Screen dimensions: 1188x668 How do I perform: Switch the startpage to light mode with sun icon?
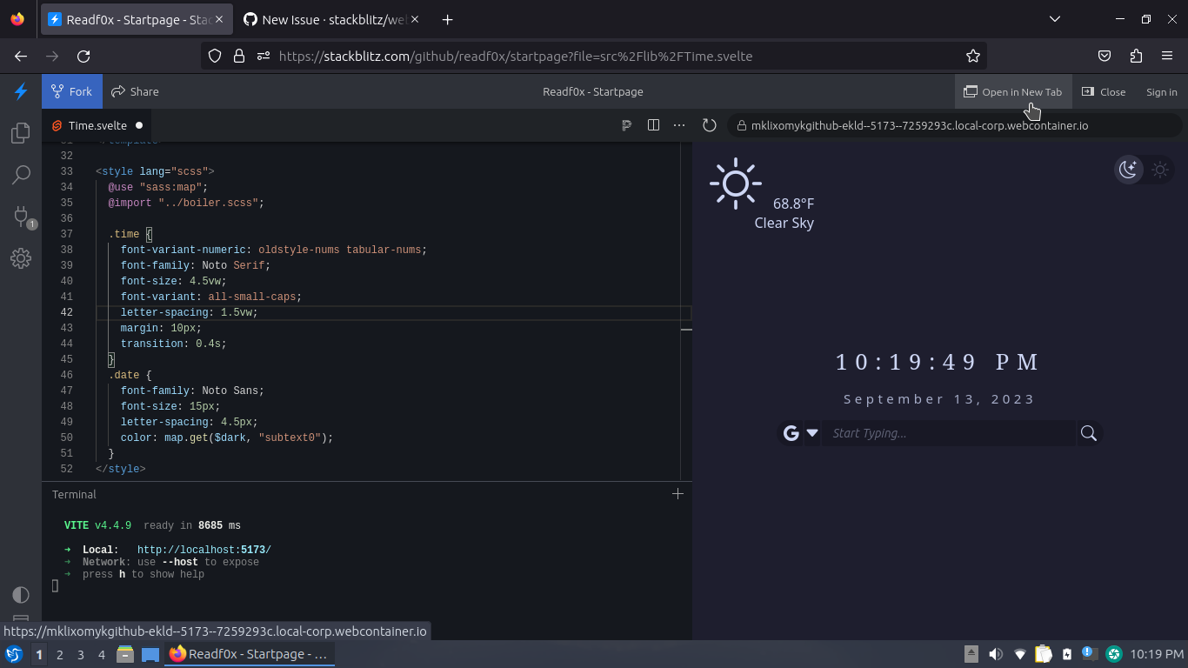1160,170
